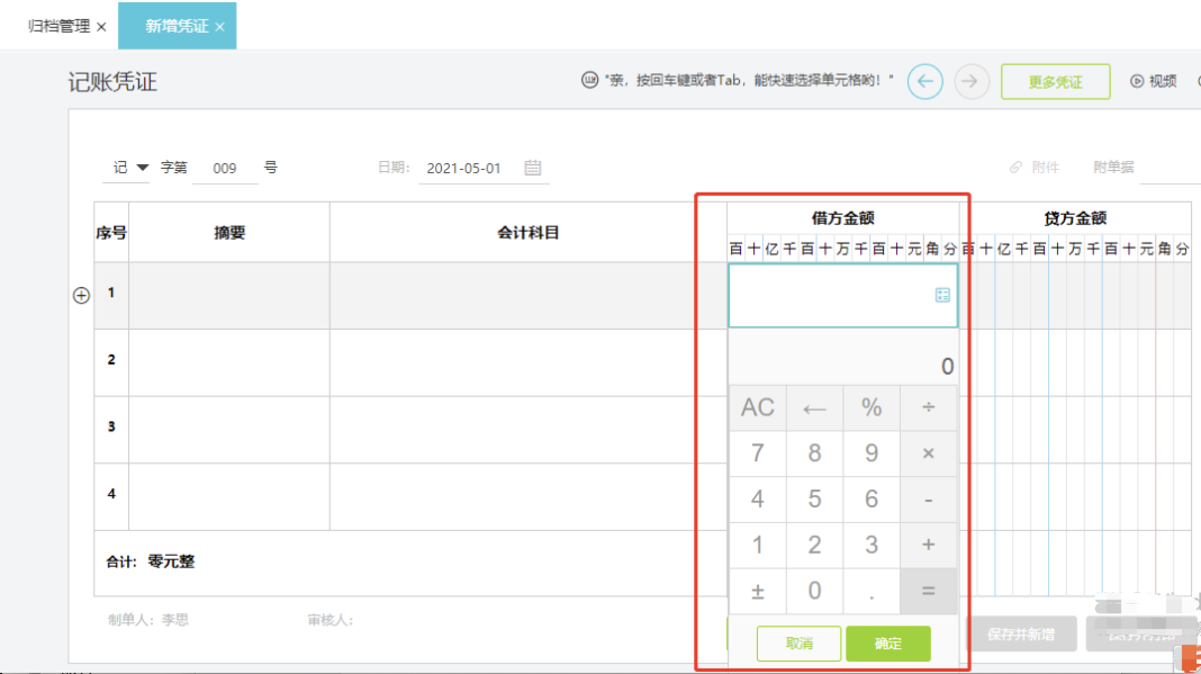This screenshot has height=674, width=1201.
Task: Tap calculator digit 6
Action: 872,500
